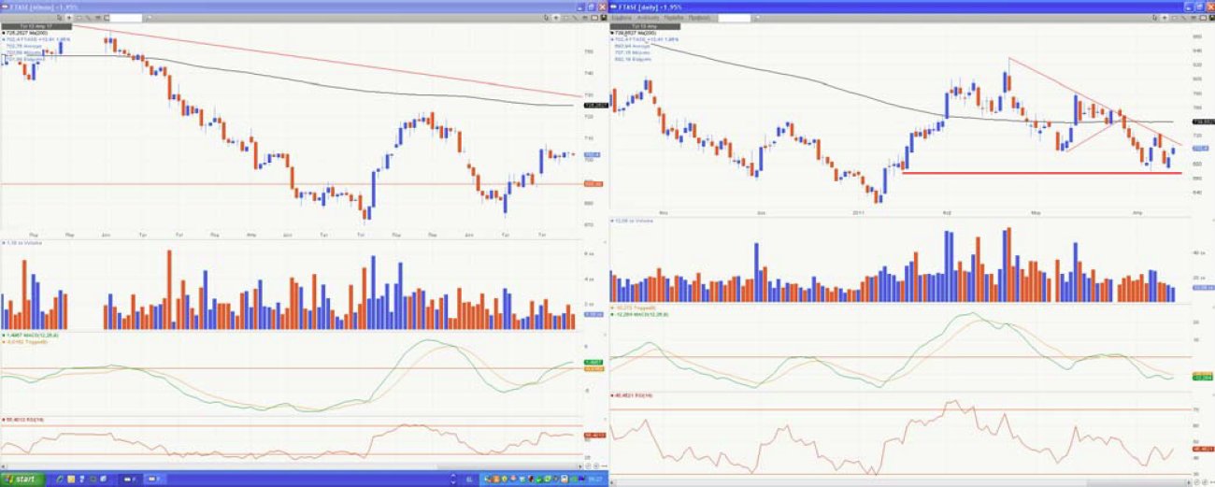Viewport: 1215px width, 487px height.
Task: Pick the trend line drawing tool in daily chart toolbar
Action: tap(1183, 18)
